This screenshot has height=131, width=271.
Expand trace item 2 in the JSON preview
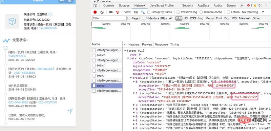tap(134, 105)
